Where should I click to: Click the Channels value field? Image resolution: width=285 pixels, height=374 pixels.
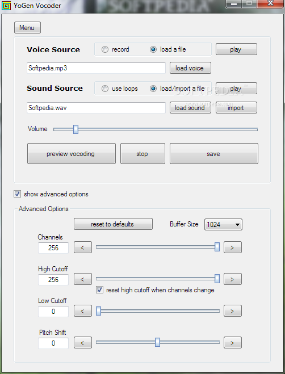(53, 248)
